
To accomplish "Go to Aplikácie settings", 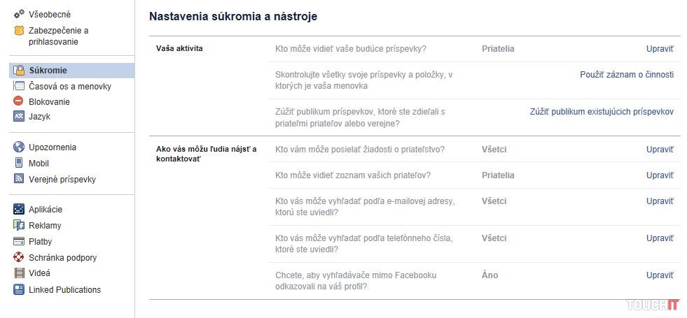I will [x=46, y=210].
